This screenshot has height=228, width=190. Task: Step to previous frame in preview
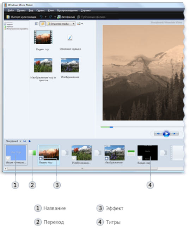158,134
